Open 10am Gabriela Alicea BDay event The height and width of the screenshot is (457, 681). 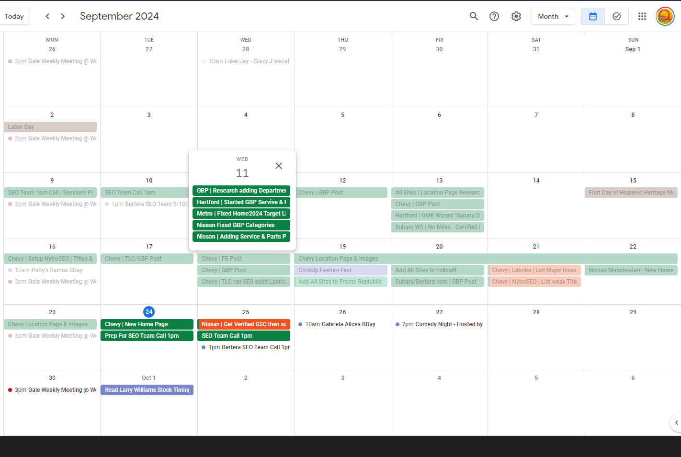(340, 324)
